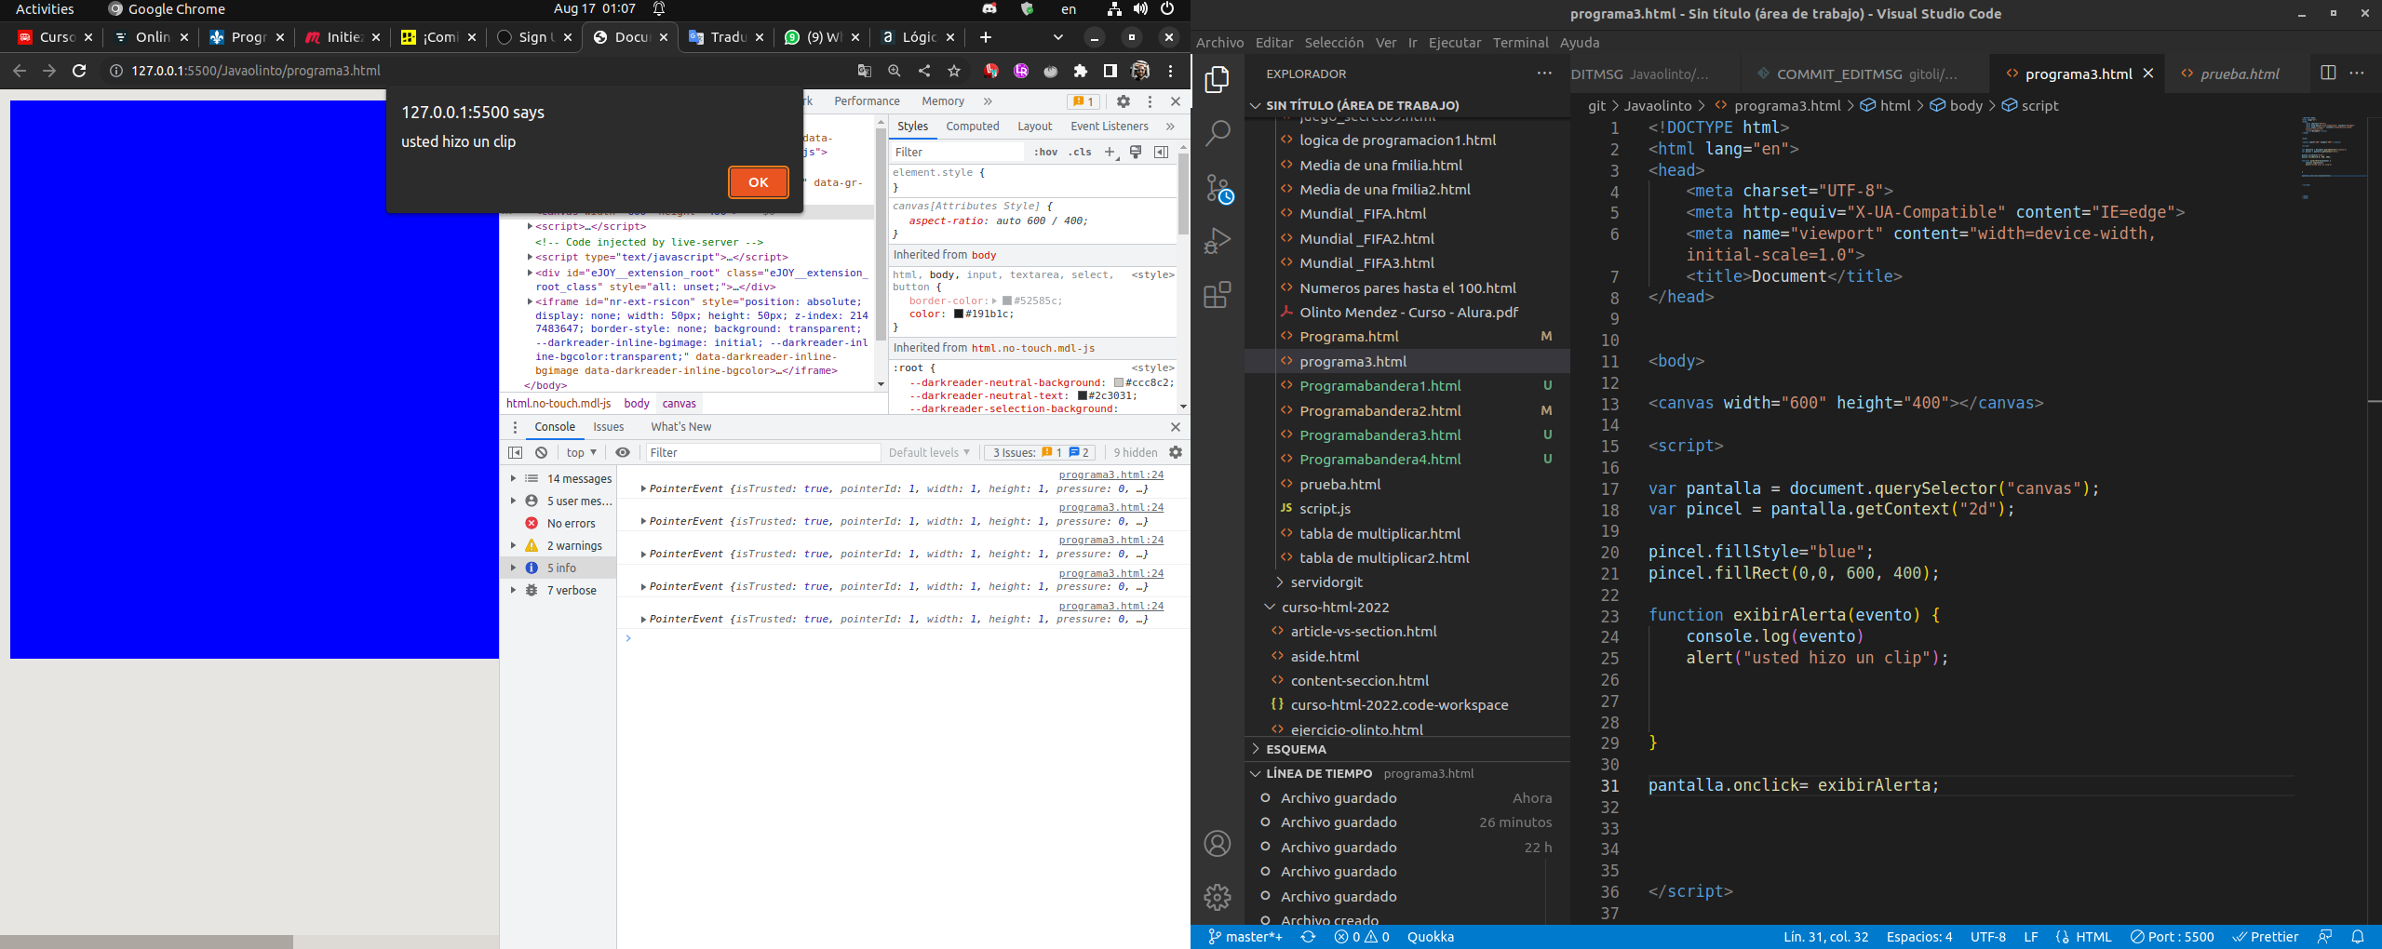Expand the servidorgit folder
This screenshot has height=949, width=2382.
[x=1407, y=582]
